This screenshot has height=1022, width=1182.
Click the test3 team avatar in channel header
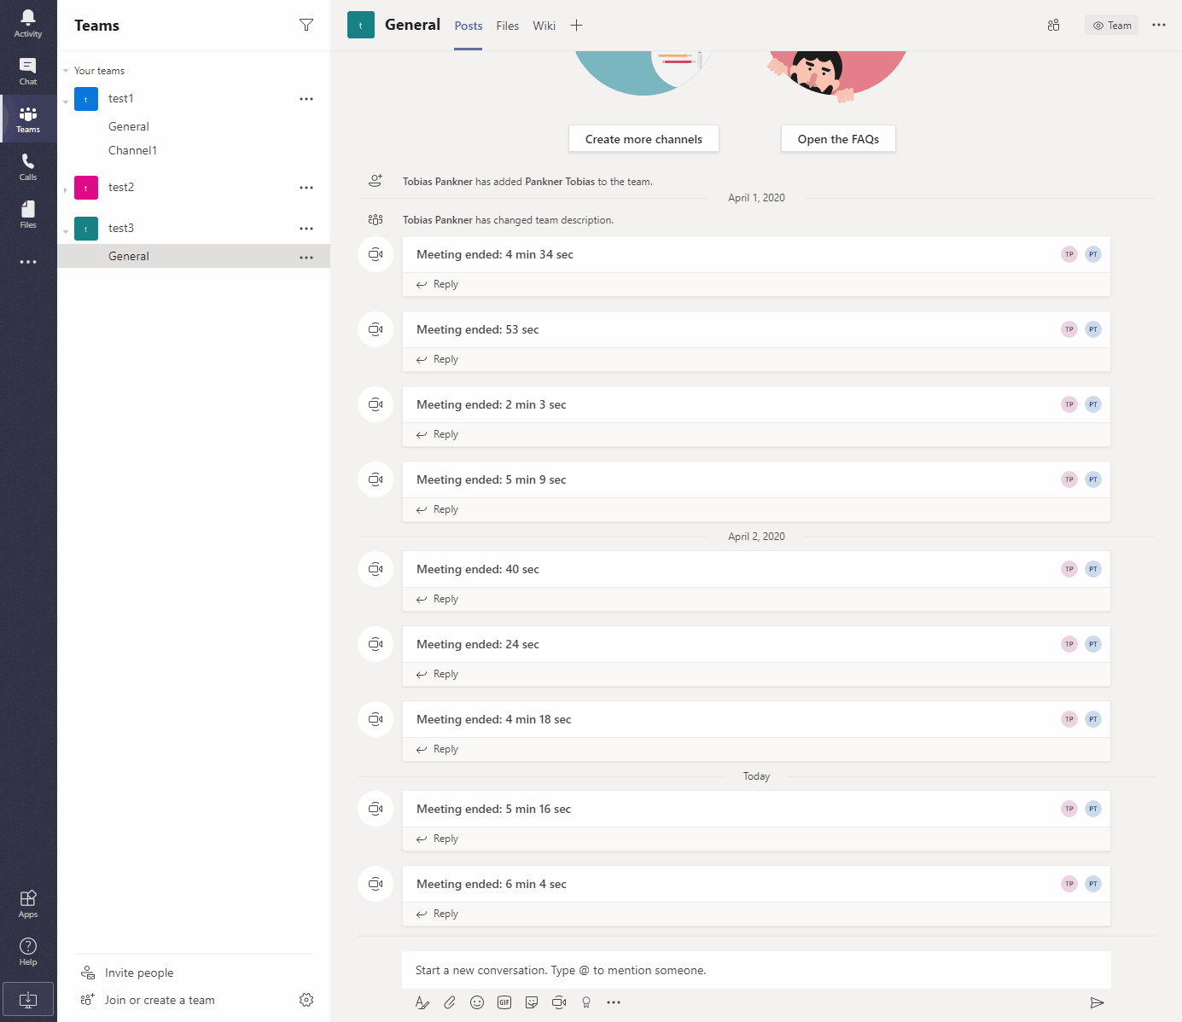(361, 25)
